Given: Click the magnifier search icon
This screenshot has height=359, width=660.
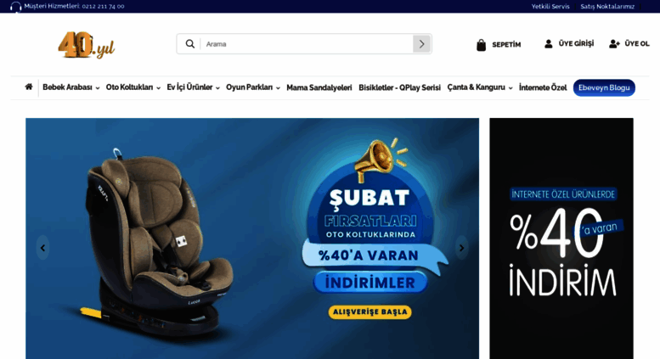Looking at the screenshot, I should click(x=190, y=44).
